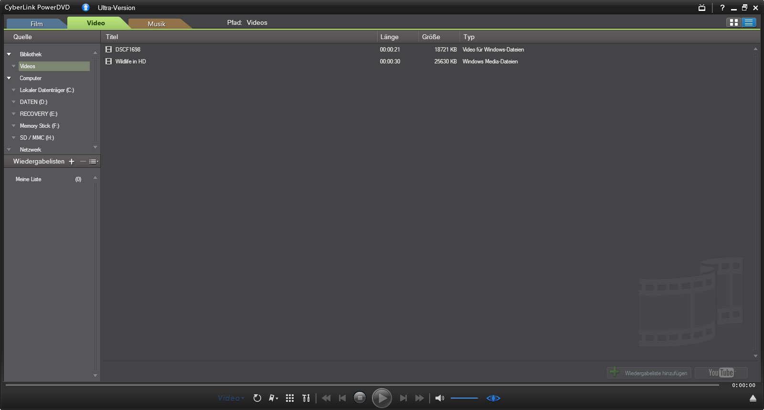Start playback with the play button
This screenshot has width=764, height=410.
coord(382,398)
